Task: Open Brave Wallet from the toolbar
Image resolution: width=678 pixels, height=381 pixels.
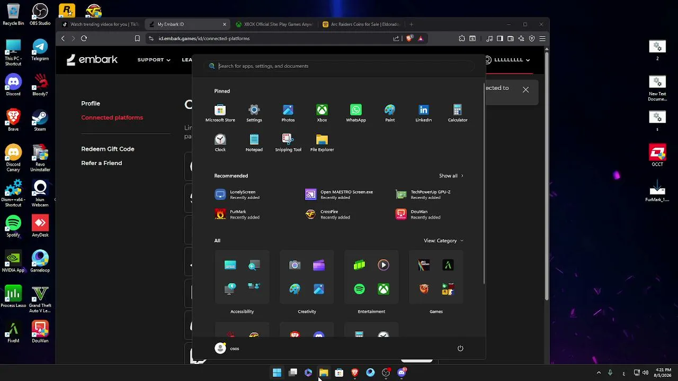Action: (x=511, y=38)
